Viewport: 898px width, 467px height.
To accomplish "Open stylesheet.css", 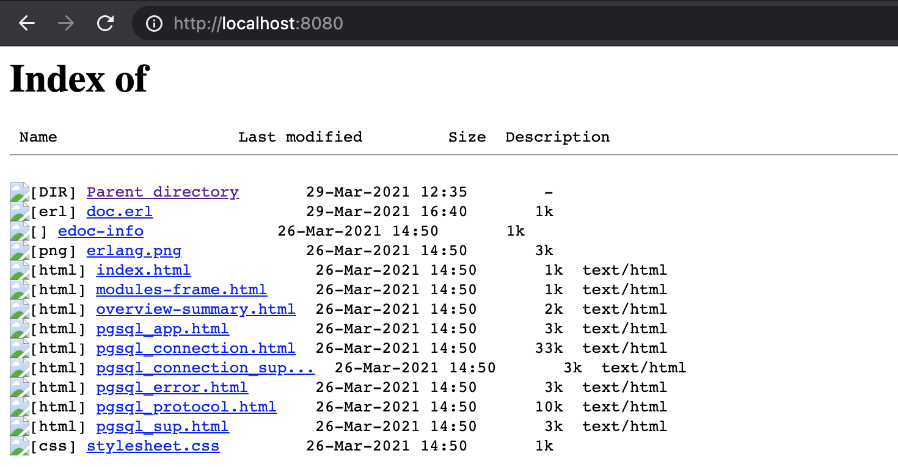I will coord(153,446).
